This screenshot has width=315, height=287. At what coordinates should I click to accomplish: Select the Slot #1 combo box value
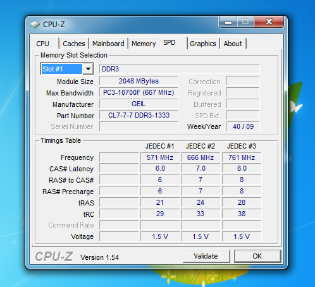click(x=61, y=69)
